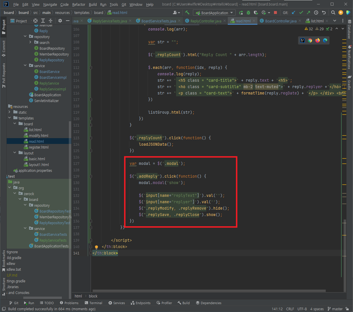
Task: Collapse the templates folder in project tree
Action: tap(9, 118)
